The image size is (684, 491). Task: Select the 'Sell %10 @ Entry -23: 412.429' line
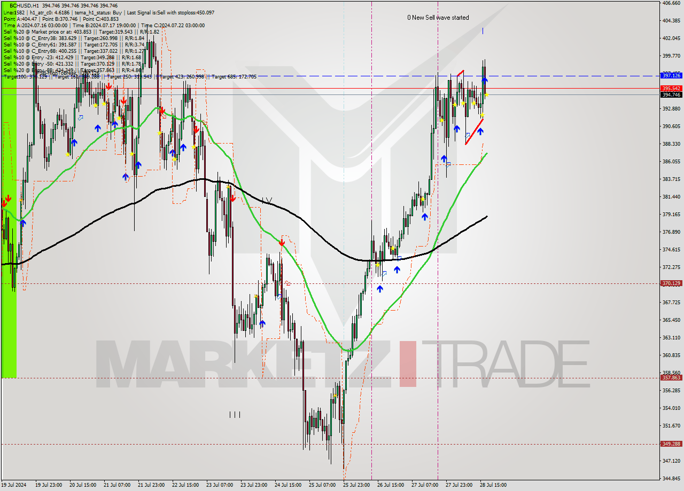(72, 57)
